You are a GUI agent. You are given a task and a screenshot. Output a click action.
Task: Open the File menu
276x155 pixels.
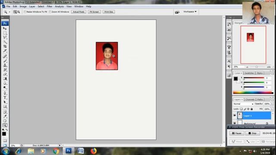pos(8,6)
